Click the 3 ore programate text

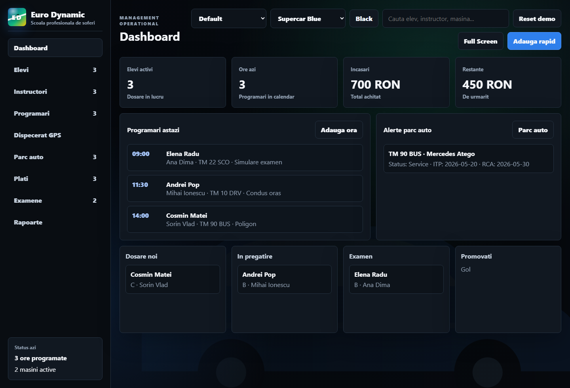tap(41, 358)
